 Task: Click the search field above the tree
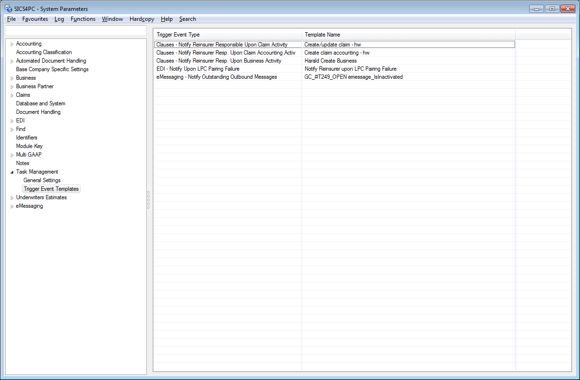pos(75,31)
